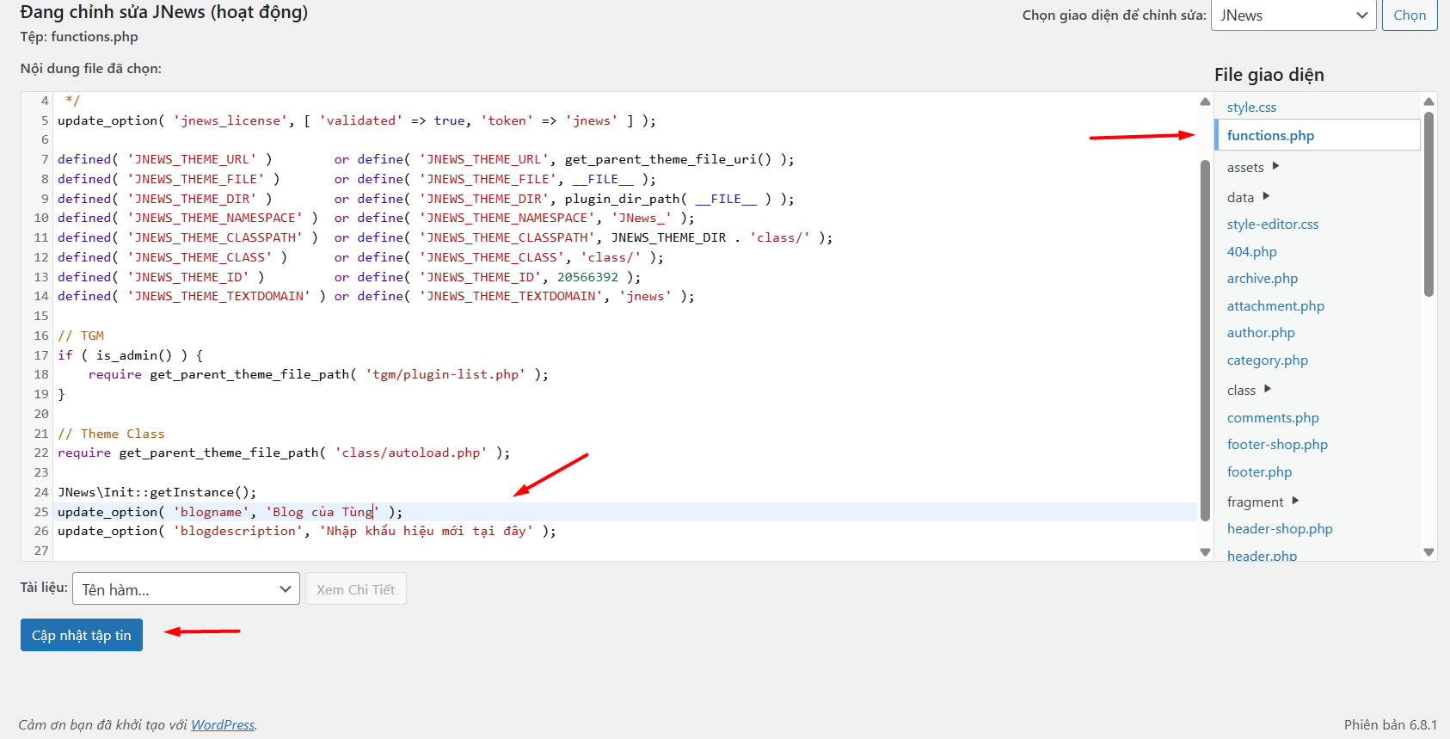Open the JNews theme selection dropdown
Screen dimensions: 1450x739
click(x=1293, y=15)
